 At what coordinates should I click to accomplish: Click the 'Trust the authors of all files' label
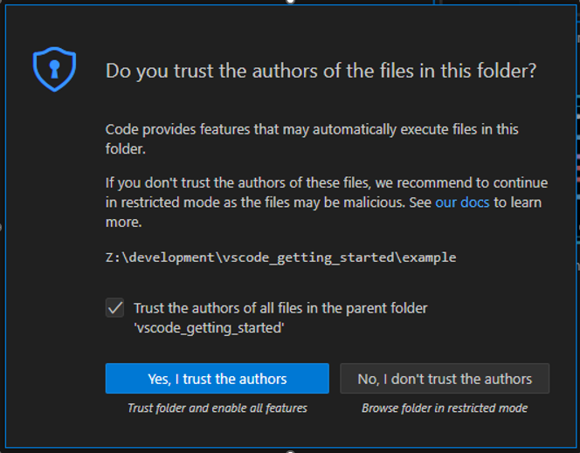click(x=280, y=308)
